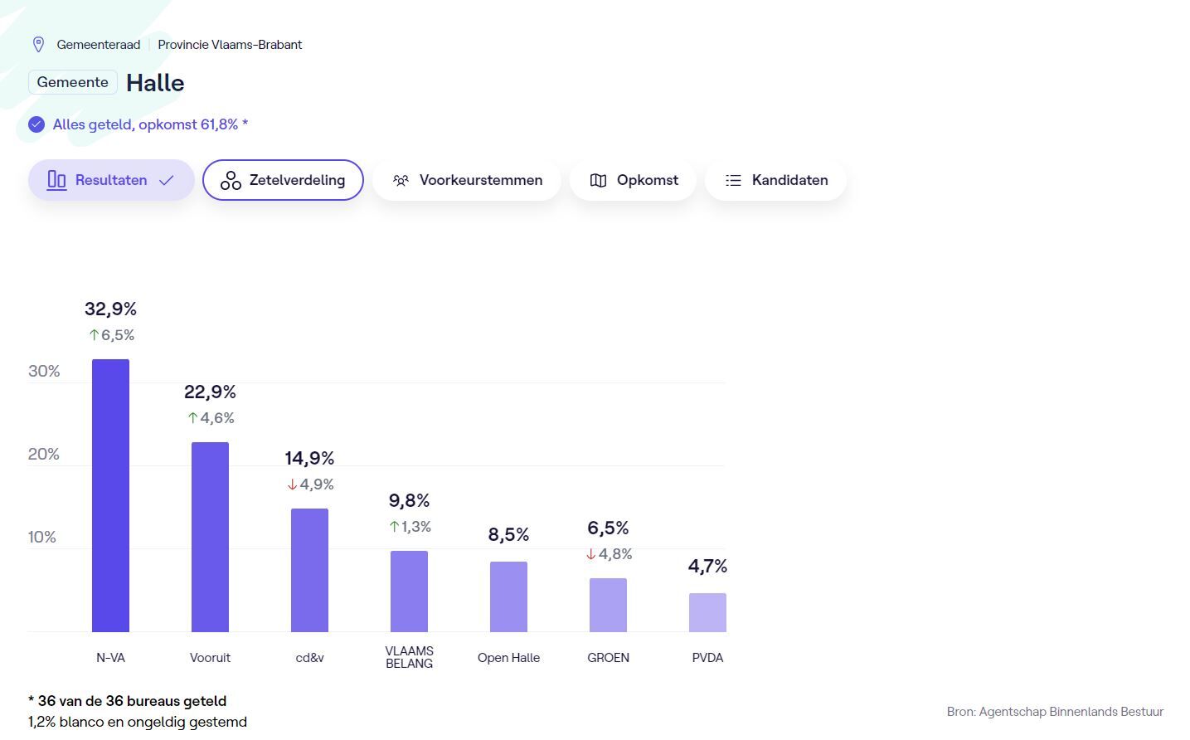The height and width of the screenshot is (740, 1190).
Task: Click the blue checkmark badge before Alles geteld
Action: [x=36, y=124]
